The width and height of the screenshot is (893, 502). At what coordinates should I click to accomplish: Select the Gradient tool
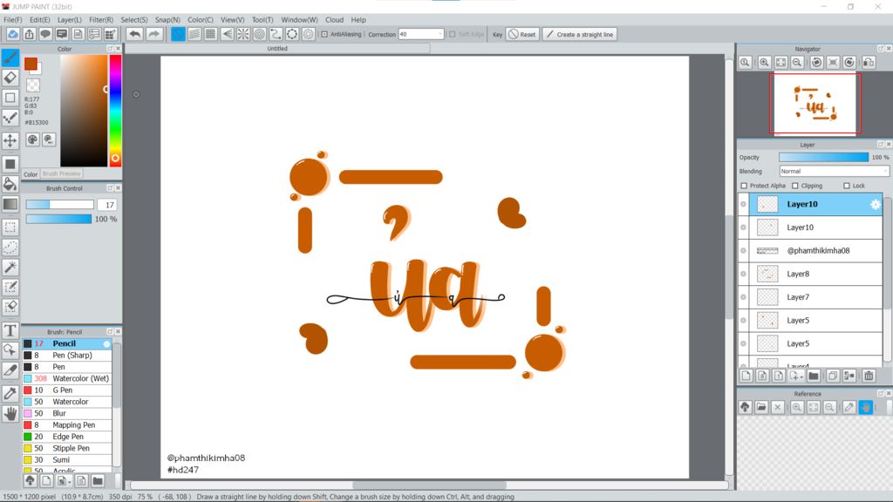[10, 204]
